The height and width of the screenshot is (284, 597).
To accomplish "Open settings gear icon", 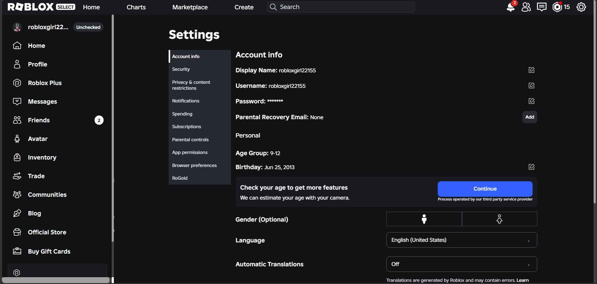I will [x=581, y=7].
